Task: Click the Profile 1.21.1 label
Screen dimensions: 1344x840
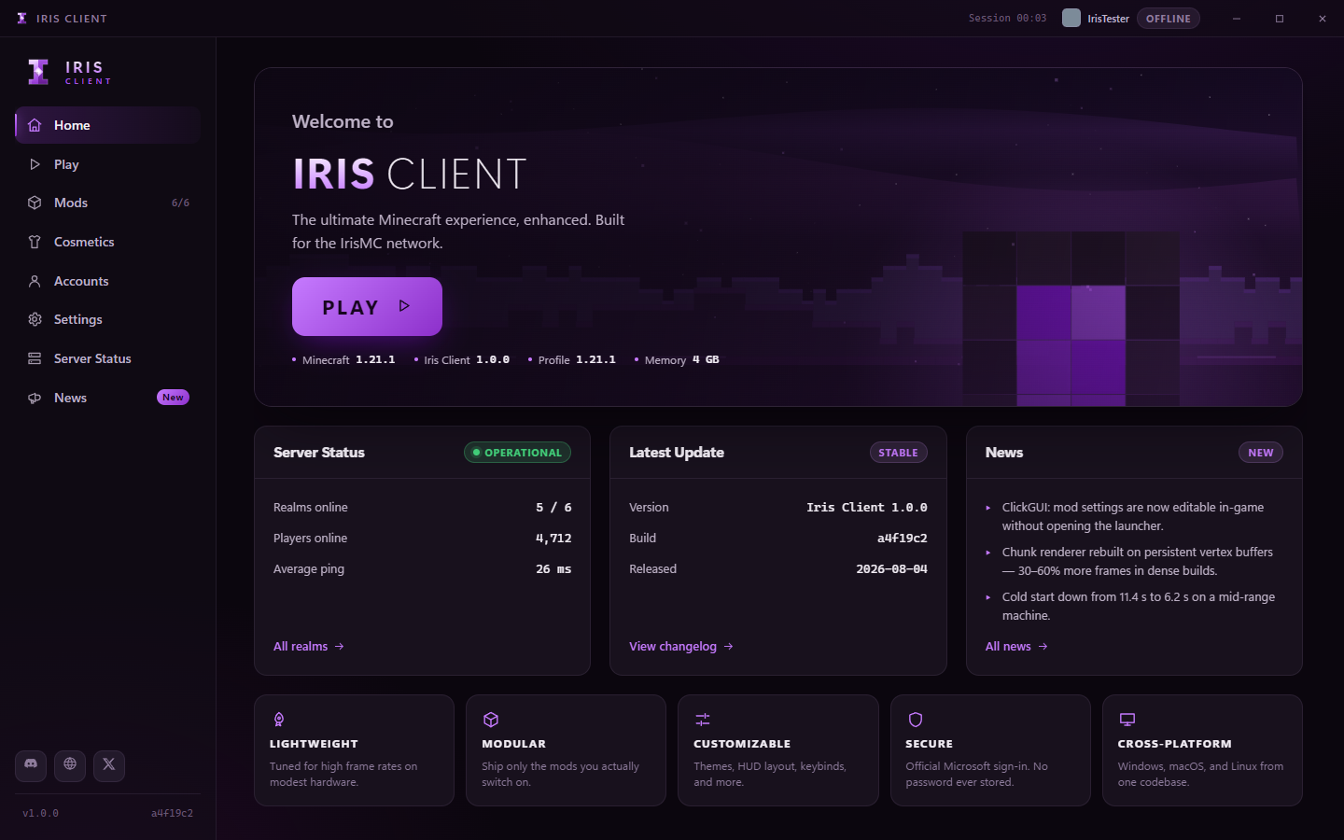Action: click(x=572, y=359)
